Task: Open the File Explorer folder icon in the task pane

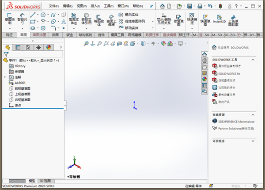Action: coord(204,67)
